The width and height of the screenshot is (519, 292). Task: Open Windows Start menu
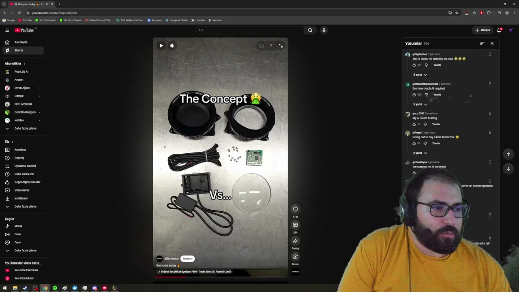click(5, 288)
